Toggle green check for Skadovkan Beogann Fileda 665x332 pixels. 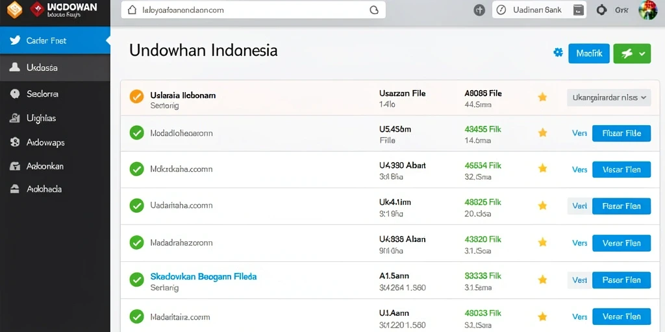136,279
